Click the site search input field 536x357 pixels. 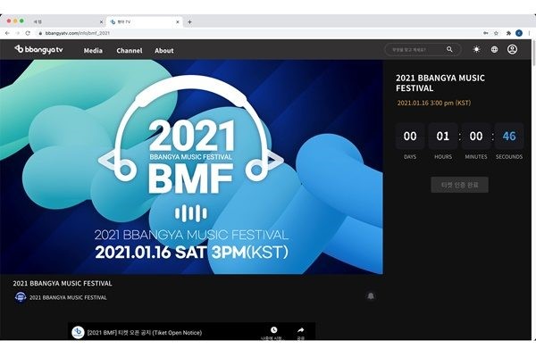pyautogui.click(x=415, y=50)
